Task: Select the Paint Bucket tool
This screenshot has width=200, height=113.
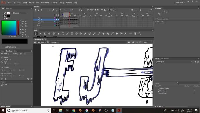Action: point(104,34)
